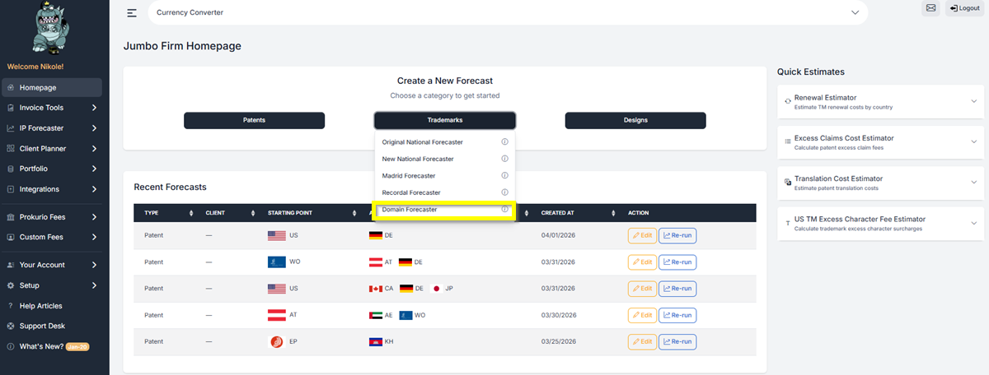Click the hamburger menu toggle icon
This screenshot has width=989, height=375.
(132, 12)
